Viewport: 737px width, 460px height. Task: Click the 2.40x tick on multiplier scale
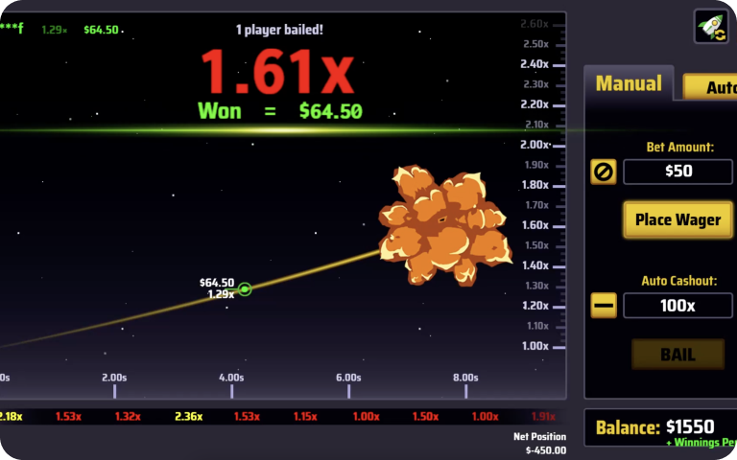click(x=535, y=64)
